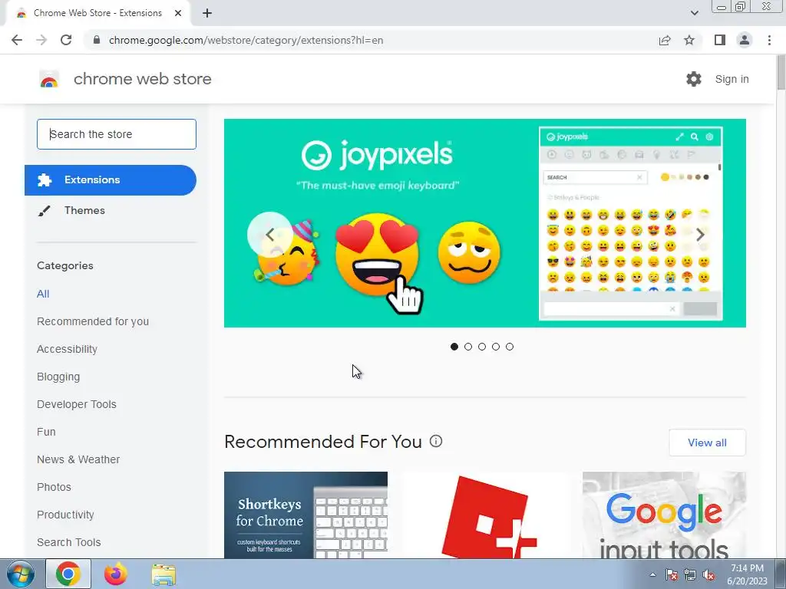Open the Fun category
This screenshot has width=786, height=589.
[46, 432]
